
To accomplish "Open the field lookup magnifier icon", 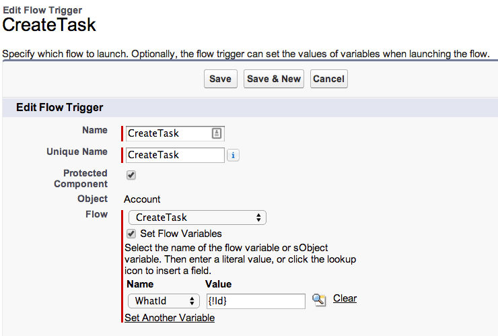I will [x=319, y=300].
